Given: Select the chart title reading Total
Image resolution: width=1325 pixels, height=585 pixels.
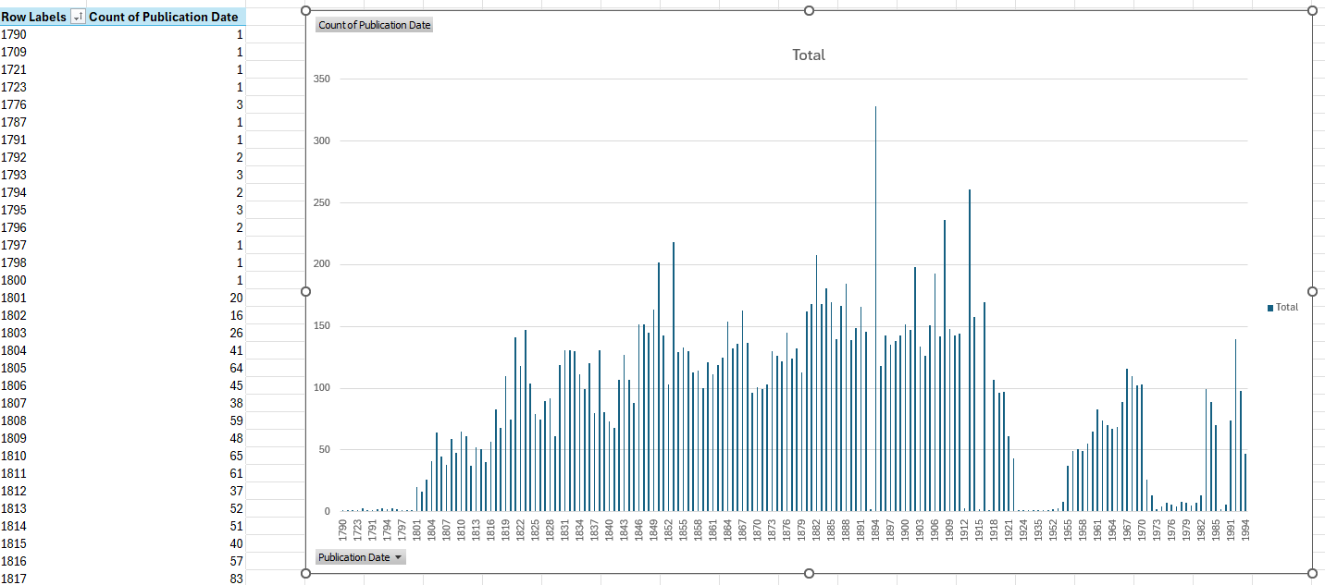Looking at the screenshot, I should pyautogui.click(x=807, y=55).
